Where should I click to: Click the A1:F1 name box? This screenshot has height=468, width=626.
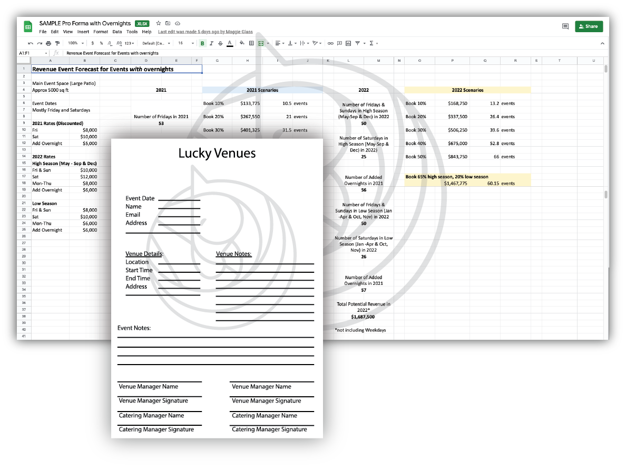tap(33, 53)
